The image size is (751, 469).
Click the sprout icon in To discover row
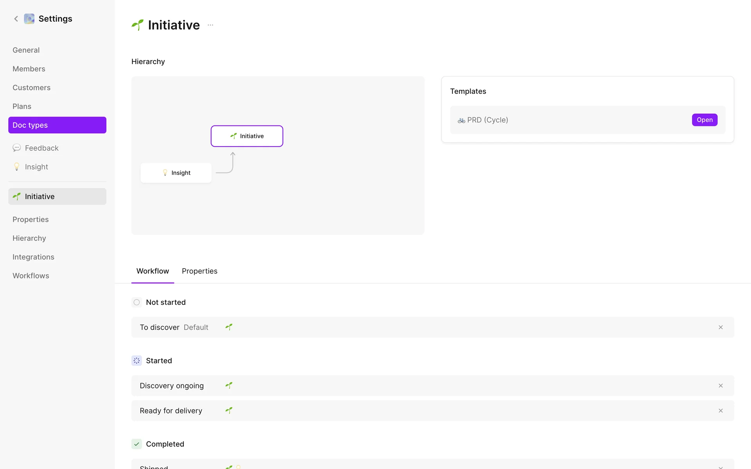(229, 327)
